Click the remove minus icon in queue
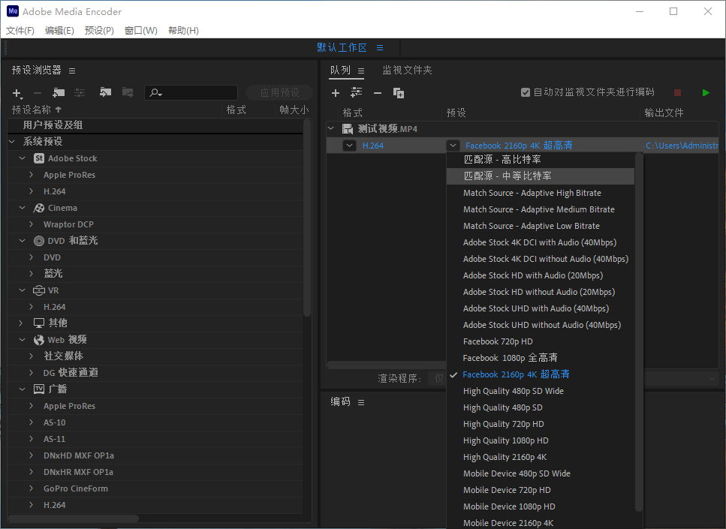 point(378,93)
